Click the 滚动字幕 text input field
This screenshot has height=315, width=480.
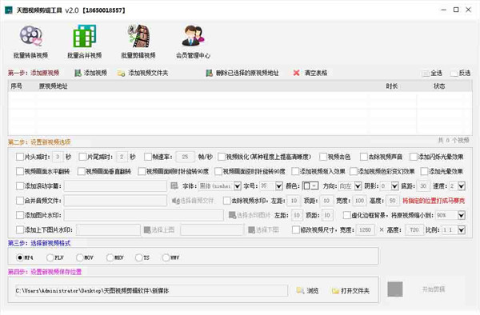115,186
